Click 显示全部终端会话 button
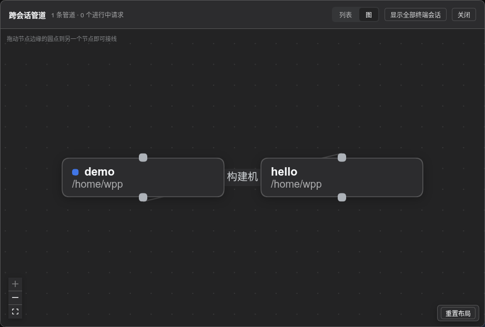Screen dimensions: 485x327 pos(416,15)
